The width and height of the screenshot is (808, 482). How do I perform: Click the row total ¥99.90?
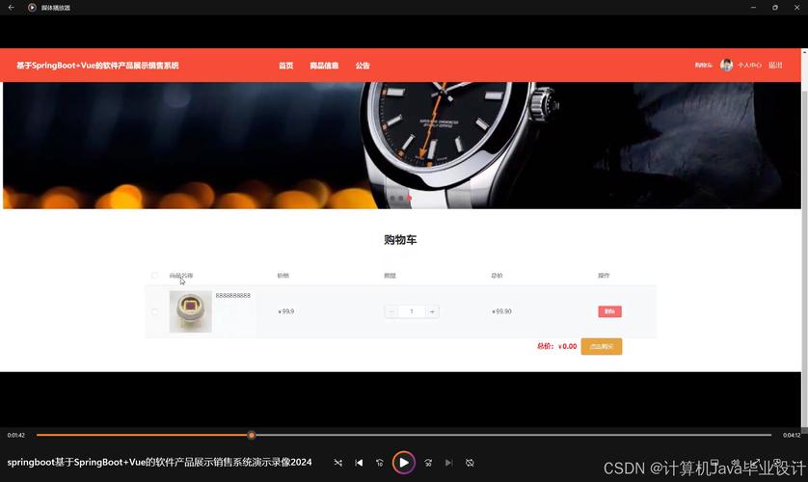click(x=501, y=311)
